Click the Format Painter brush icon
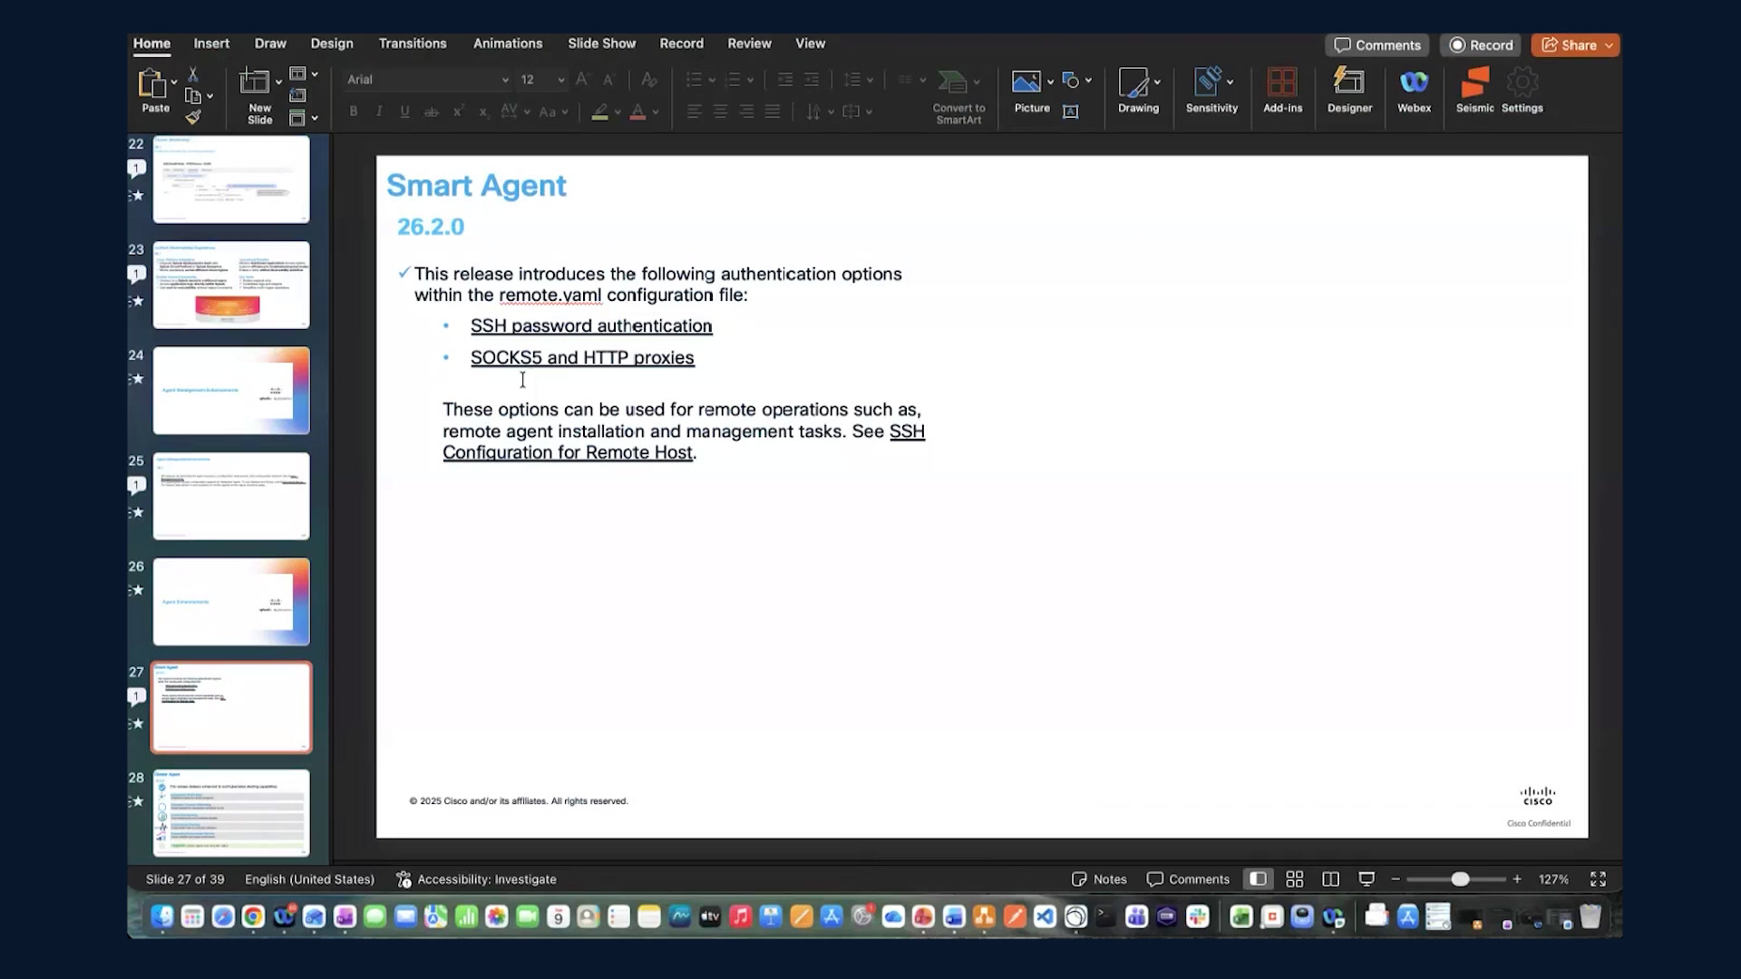The image size is (1741, 979). click(x=192, y=117)
